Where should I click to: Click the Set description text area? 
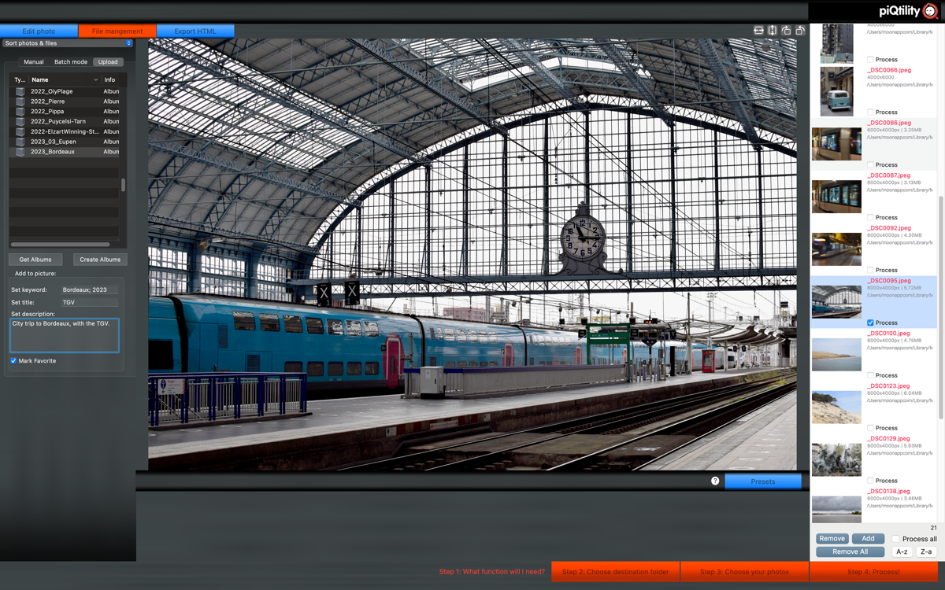pyautogui.click(x=65, y=335)
